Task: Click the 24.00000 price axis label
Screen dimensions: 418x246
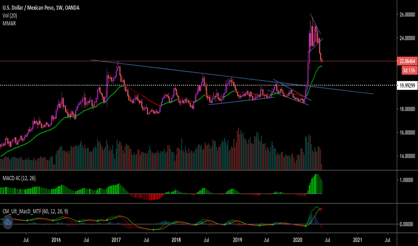Action: 407,38
